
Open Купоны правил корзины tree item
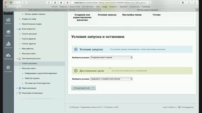point(35,14)
